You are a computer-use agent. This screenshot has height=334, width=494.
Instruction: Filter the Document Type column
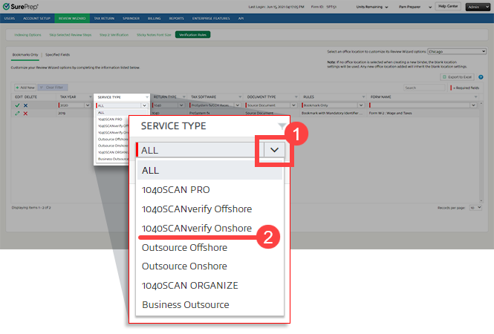click(296, 97)
